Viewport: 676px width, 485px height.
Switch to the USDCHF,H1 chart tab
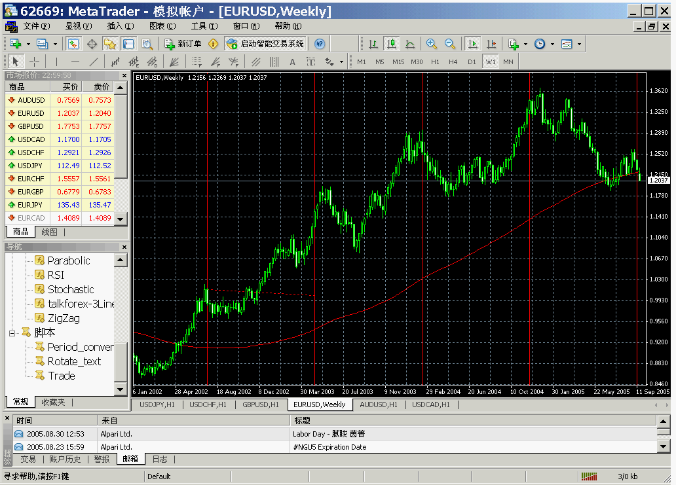[x=208, y=404]
